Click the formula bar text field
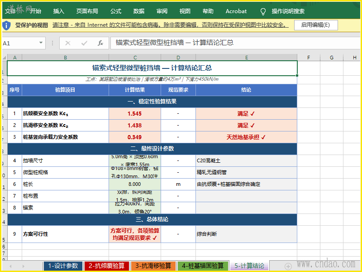This screenshot has width=362, height=272. 235,43
